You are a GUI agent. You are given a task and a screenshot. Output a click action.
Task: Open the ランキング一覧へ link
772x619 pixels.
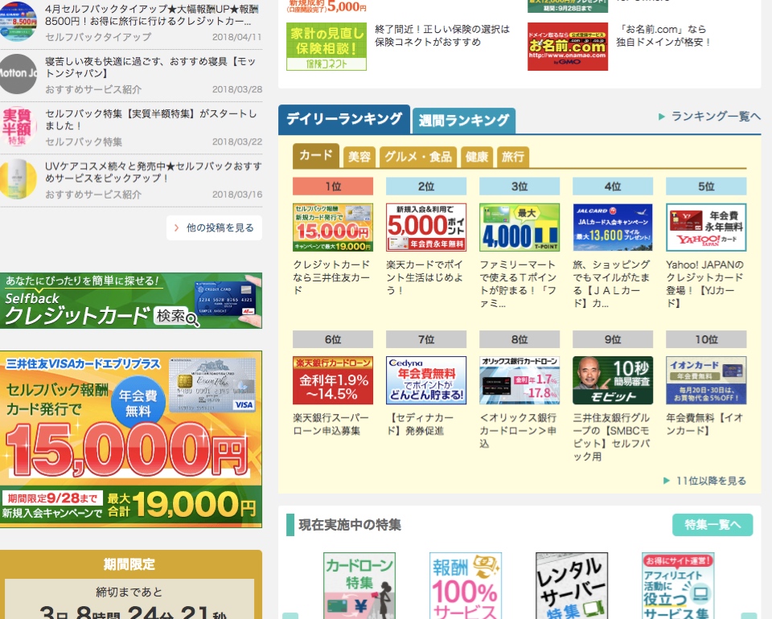click(709, 116)
